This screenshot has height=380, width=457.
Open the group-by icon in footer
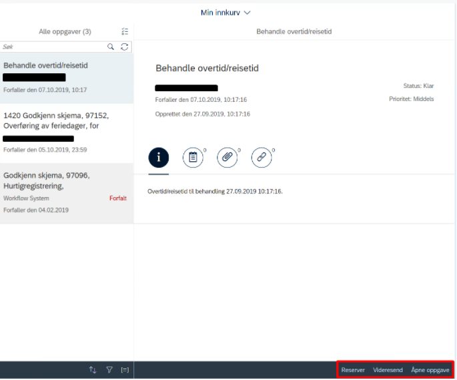click(x=125, y=370)
